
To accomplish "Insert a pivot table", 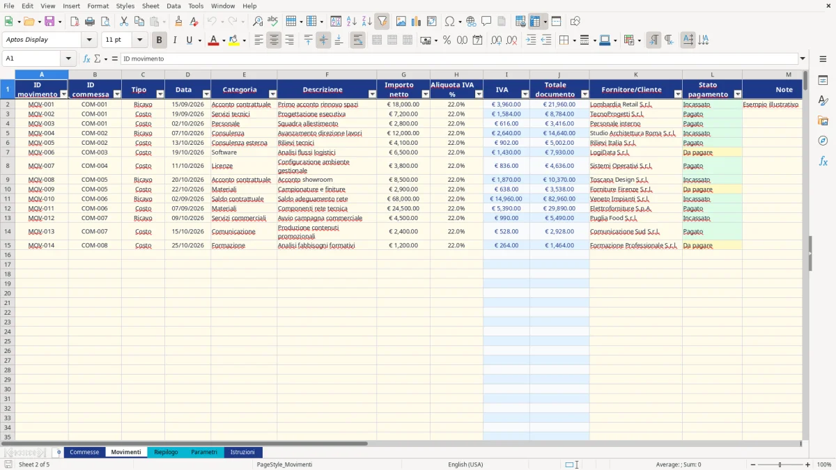I will [432, 22].
